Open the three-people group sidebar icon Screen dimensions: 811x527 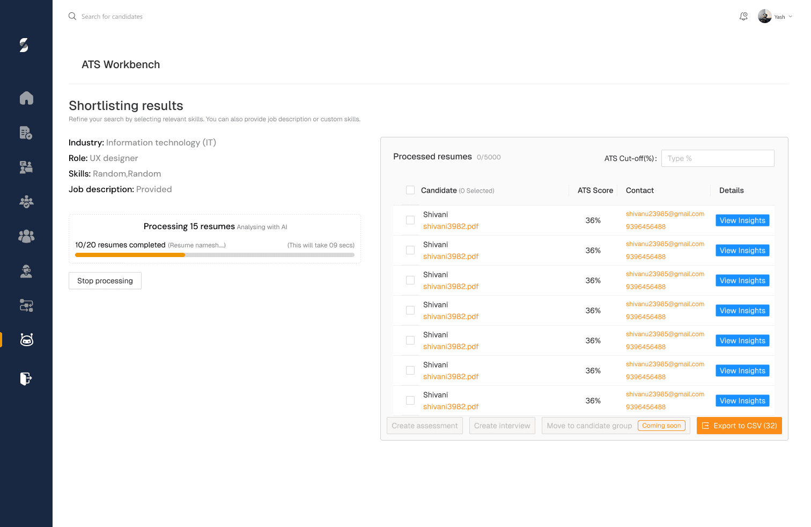tap(26, 236)
